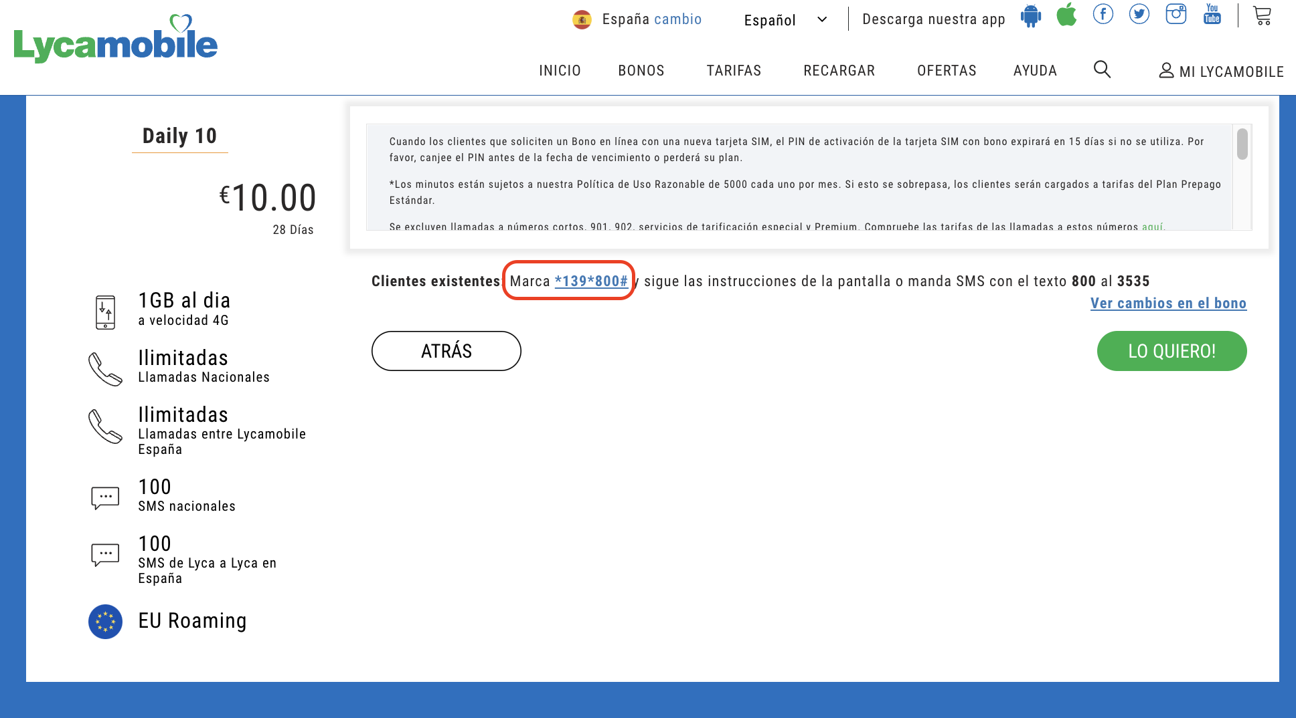Screen dimensions: 1296x718
Task: Open the AYUDA menu
Action: pos(1035,70)
